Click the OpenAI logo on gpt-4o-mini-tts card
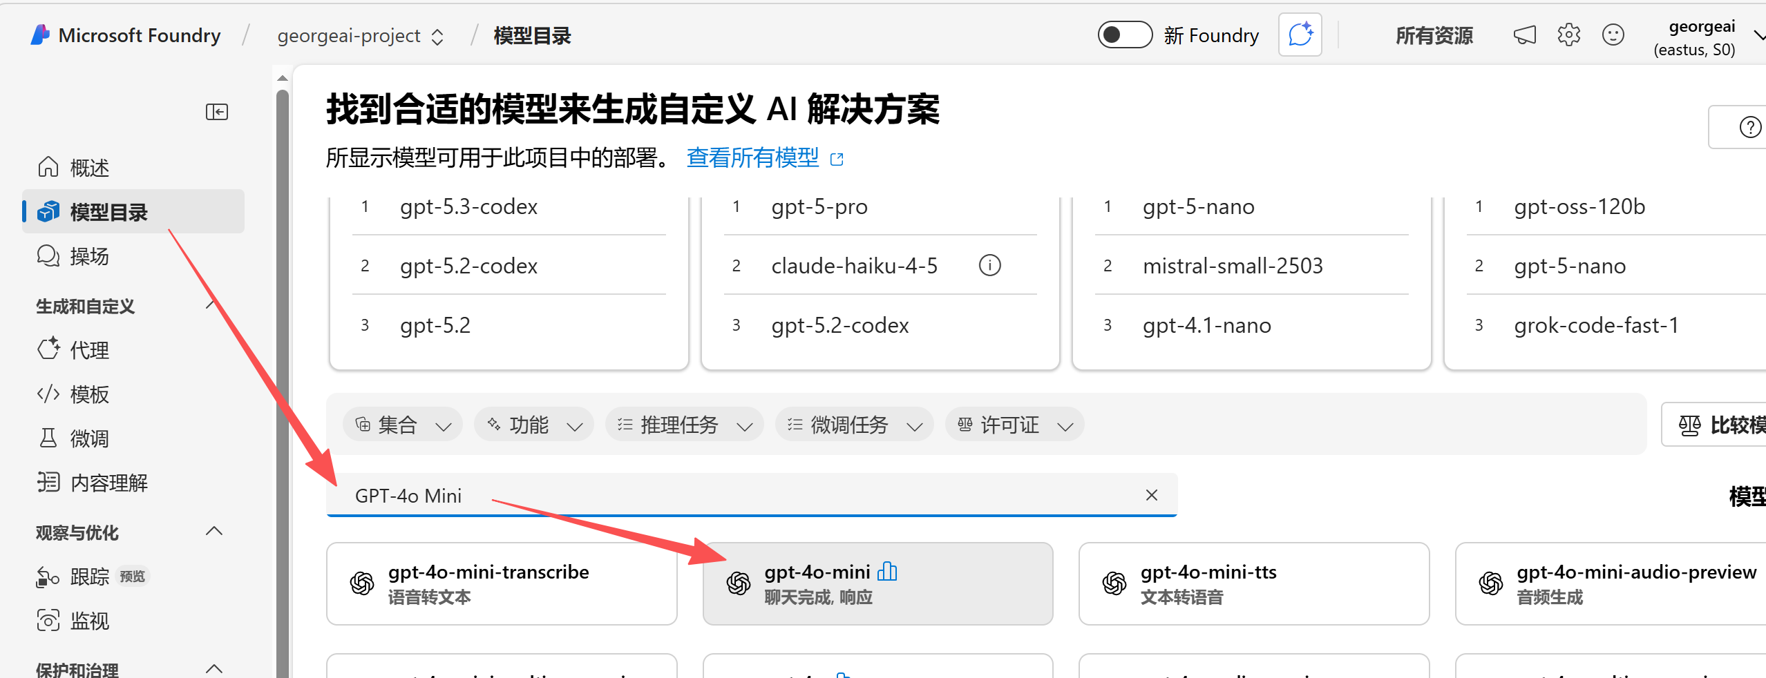 1114,583
